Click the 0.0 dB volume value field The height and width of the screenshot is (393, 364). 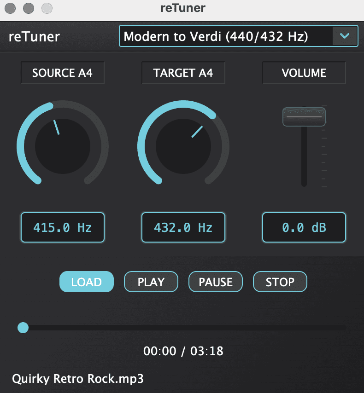[304, 227]
